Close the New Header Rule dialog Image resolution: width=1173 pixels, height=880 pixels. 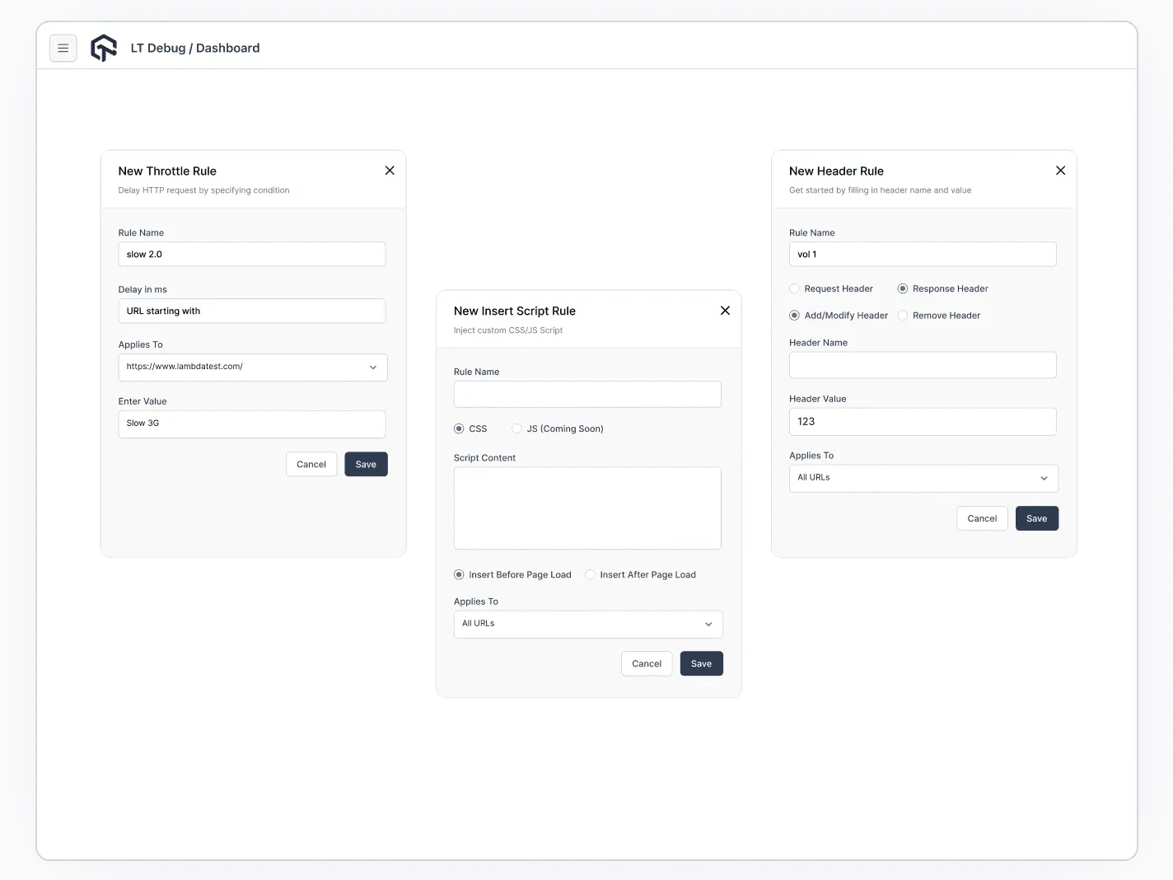[1060, 171]
